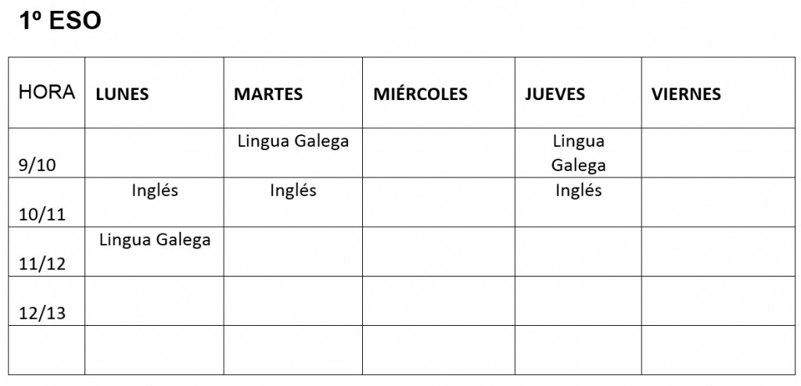The height and width of the screenshot is (386, 801).
Task: Select the HORA header cell
Action: (x=47, y=92)
